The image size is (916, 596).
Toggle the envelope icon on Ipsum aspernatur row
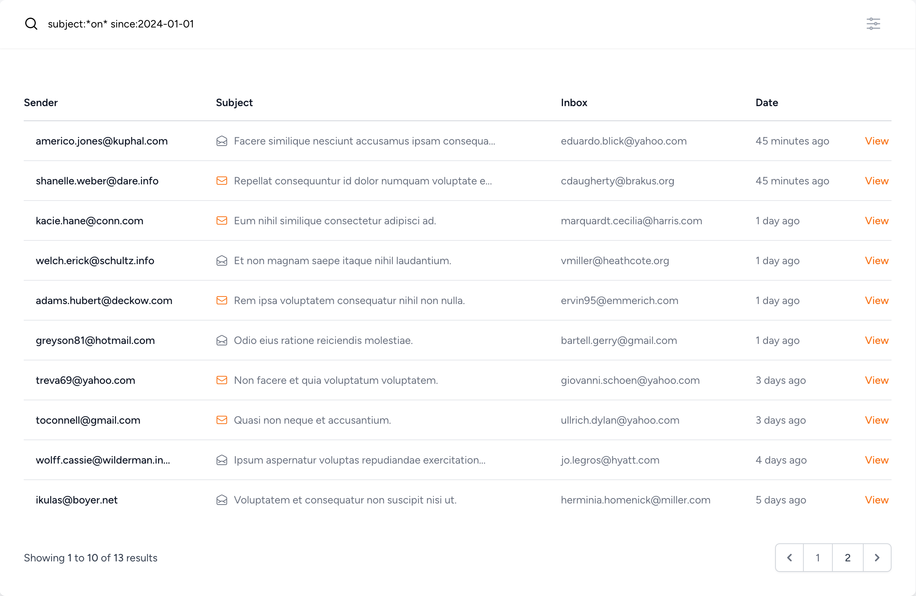222,460
